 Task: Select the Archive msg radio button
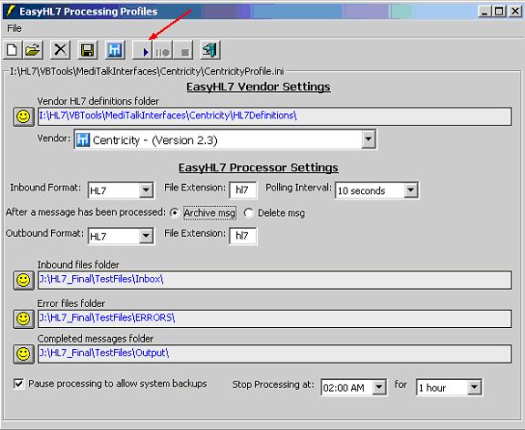174,213
